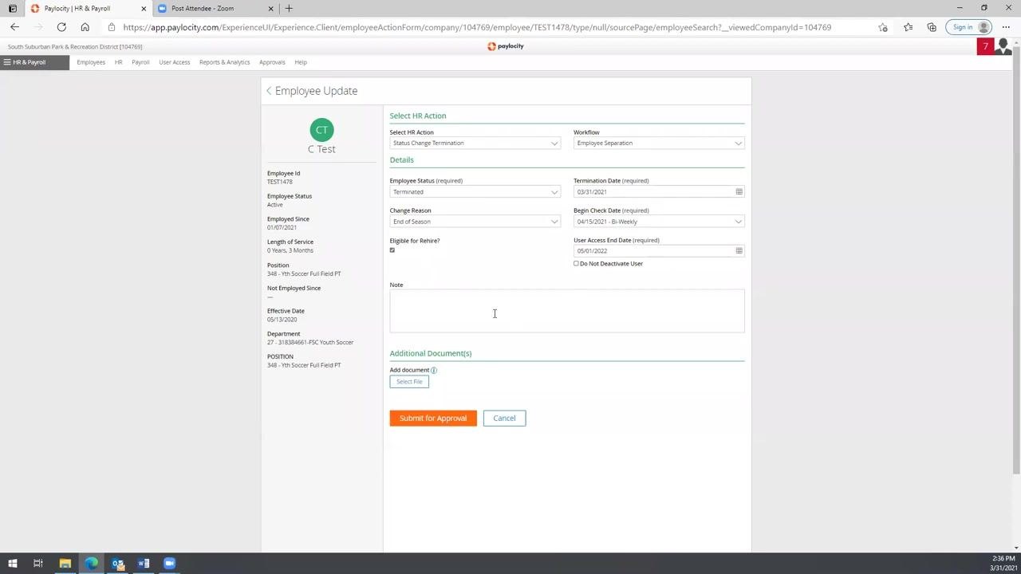Click Cancel button

tap(504, 419)
